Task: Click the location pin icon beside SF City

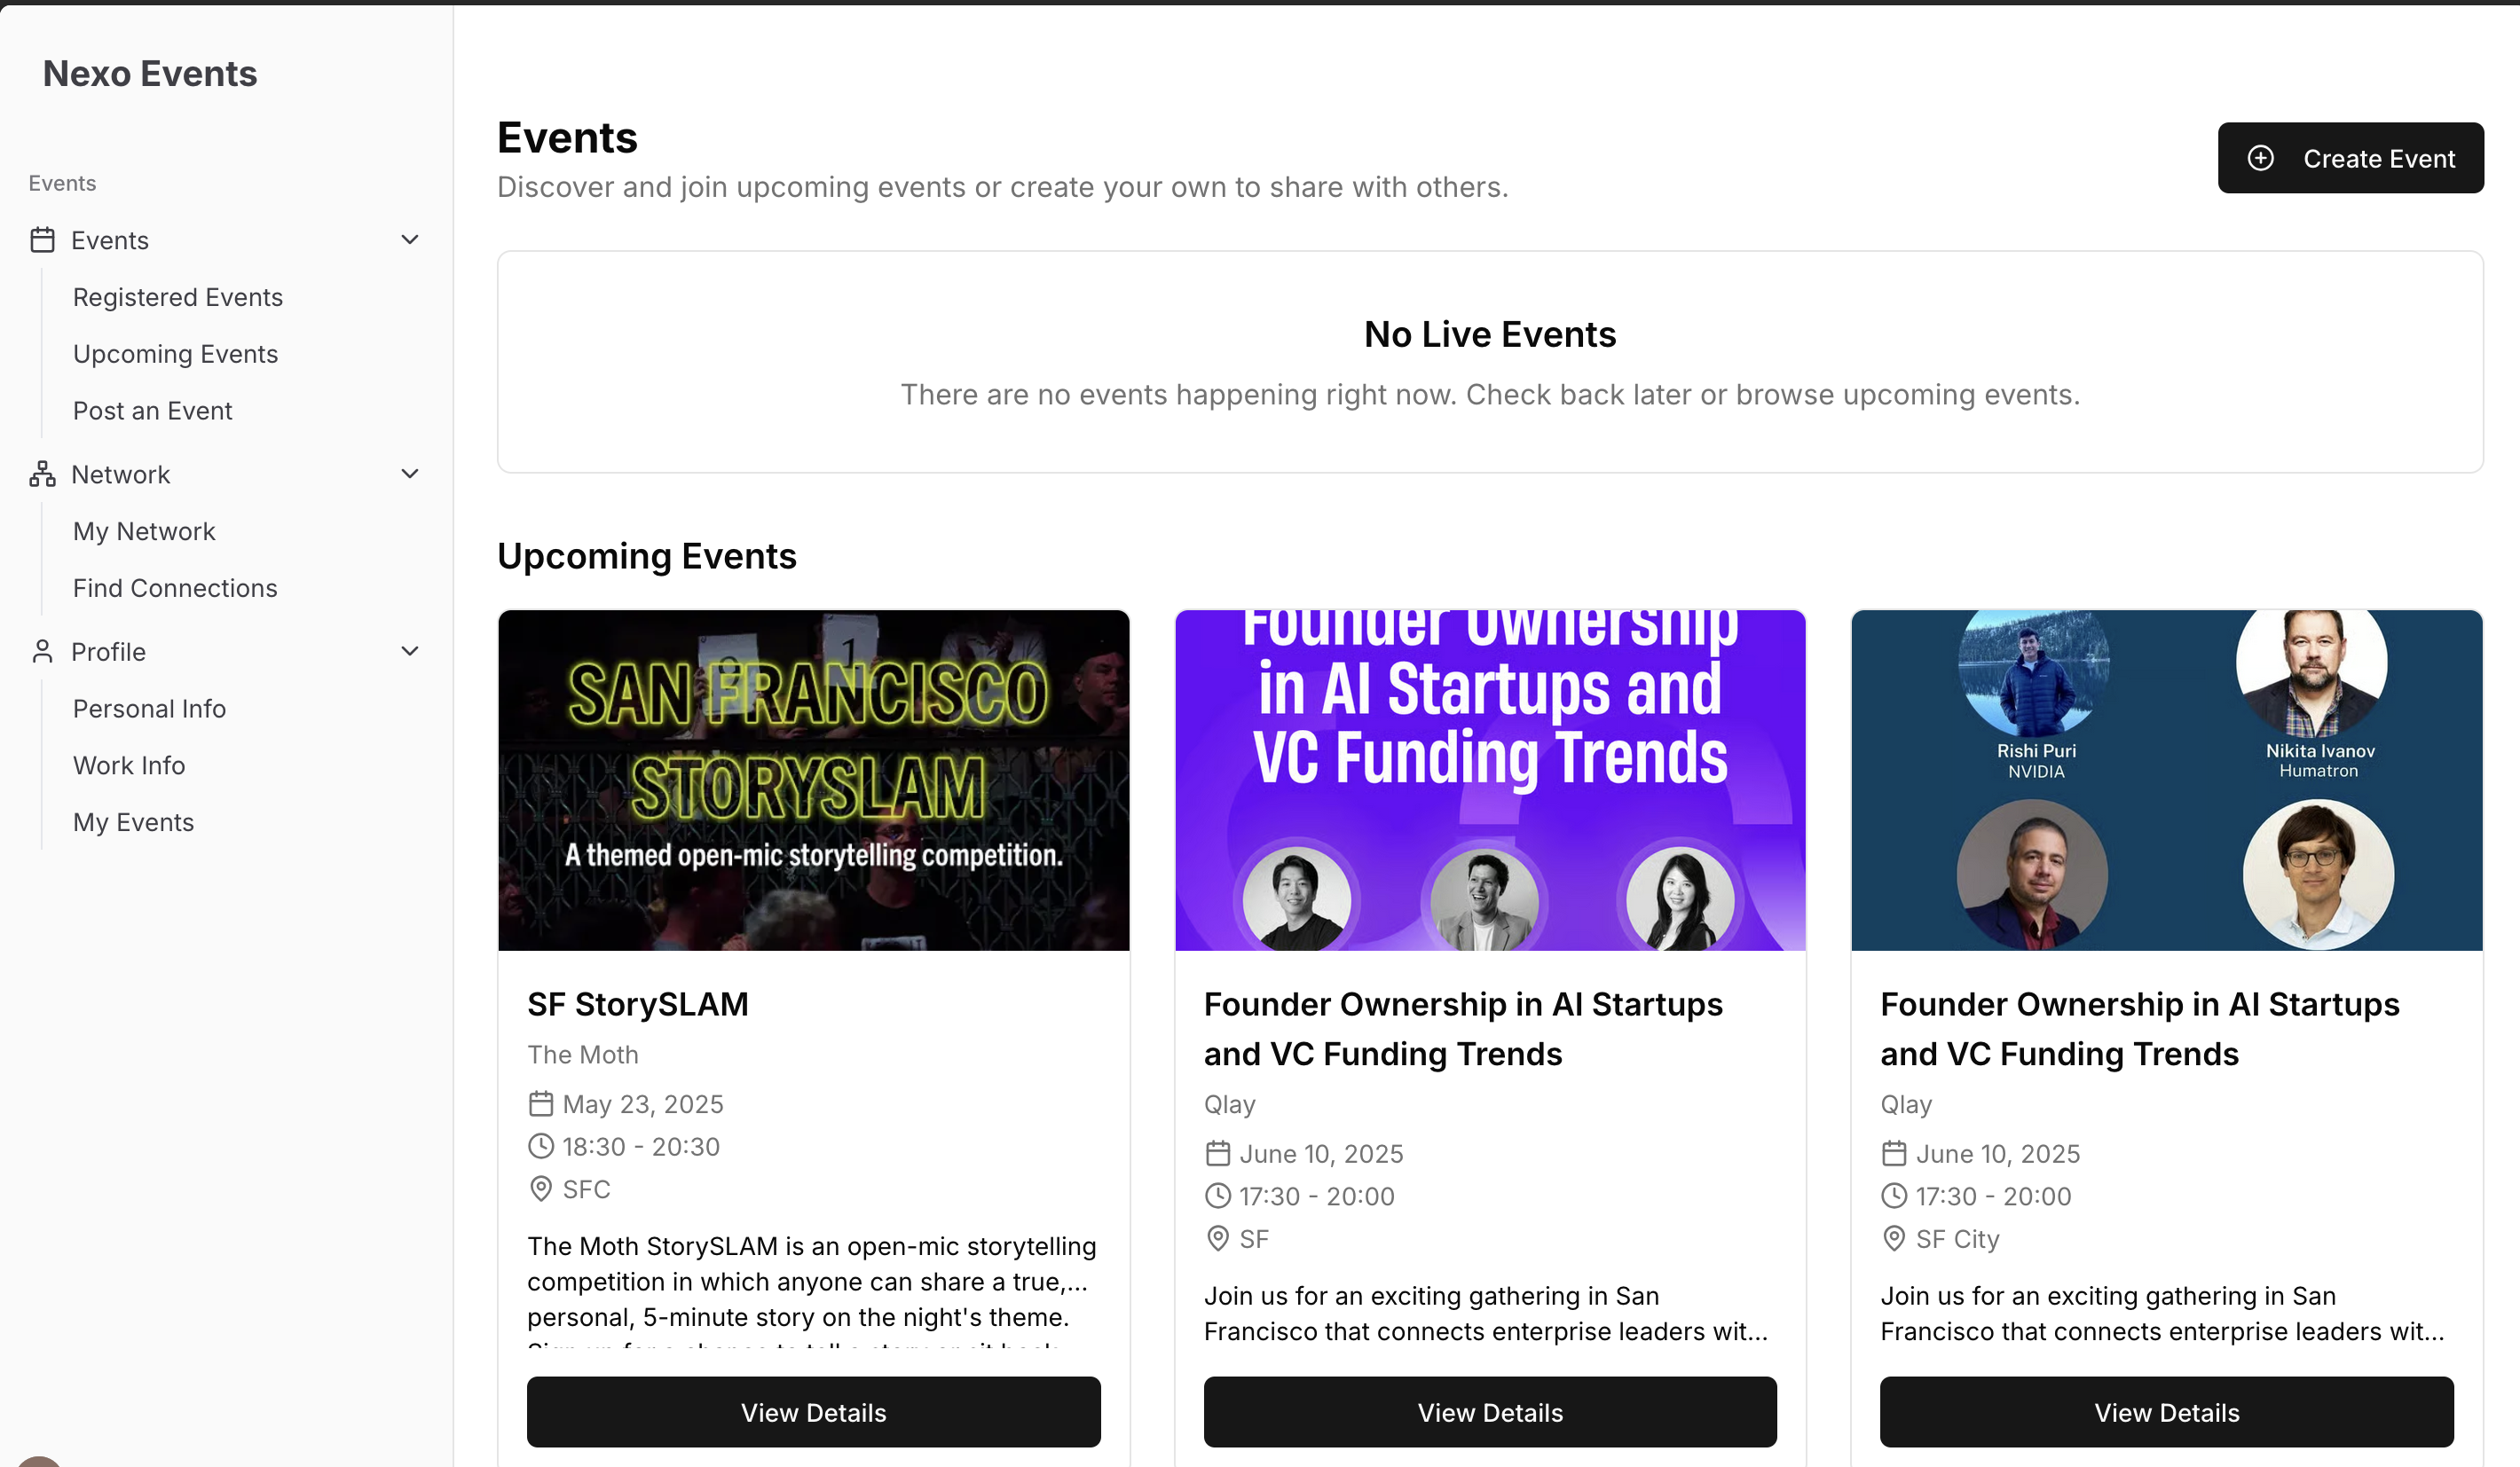Action: click(x=1894, y=1238)
